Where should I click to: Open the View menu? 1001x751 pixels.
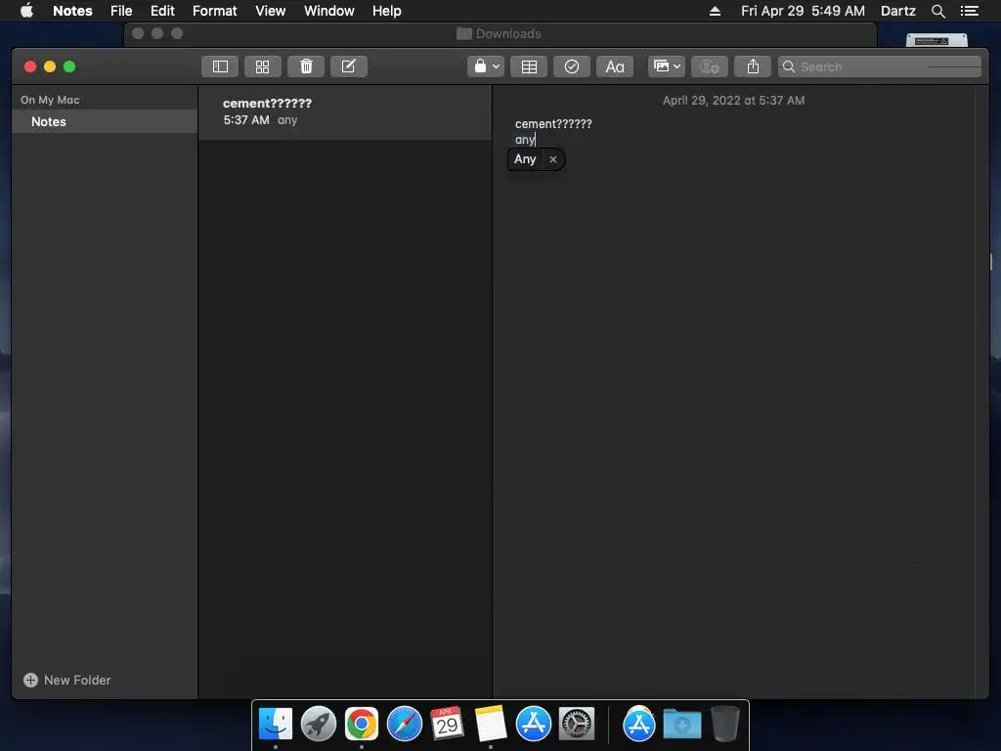(270, 11)
